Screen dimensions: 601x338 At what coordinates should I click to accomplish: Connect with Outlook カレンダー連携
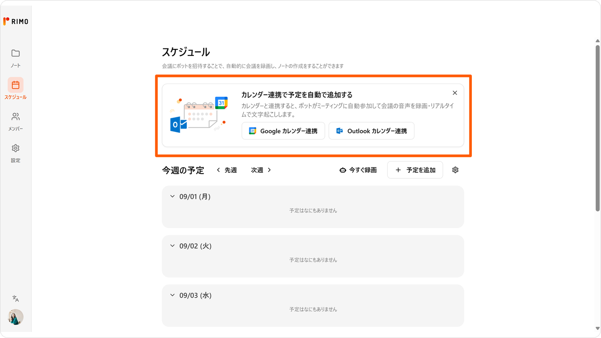point(371,131)
